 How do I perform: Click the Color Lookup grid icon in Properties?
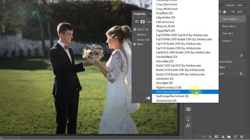[137, 22]
